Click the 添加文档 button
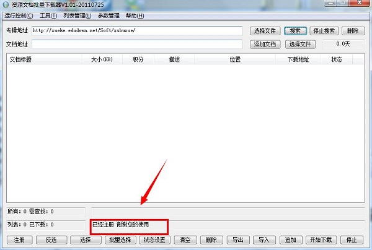This screenshot has height=250, width=372. click(x=266, y=45)
